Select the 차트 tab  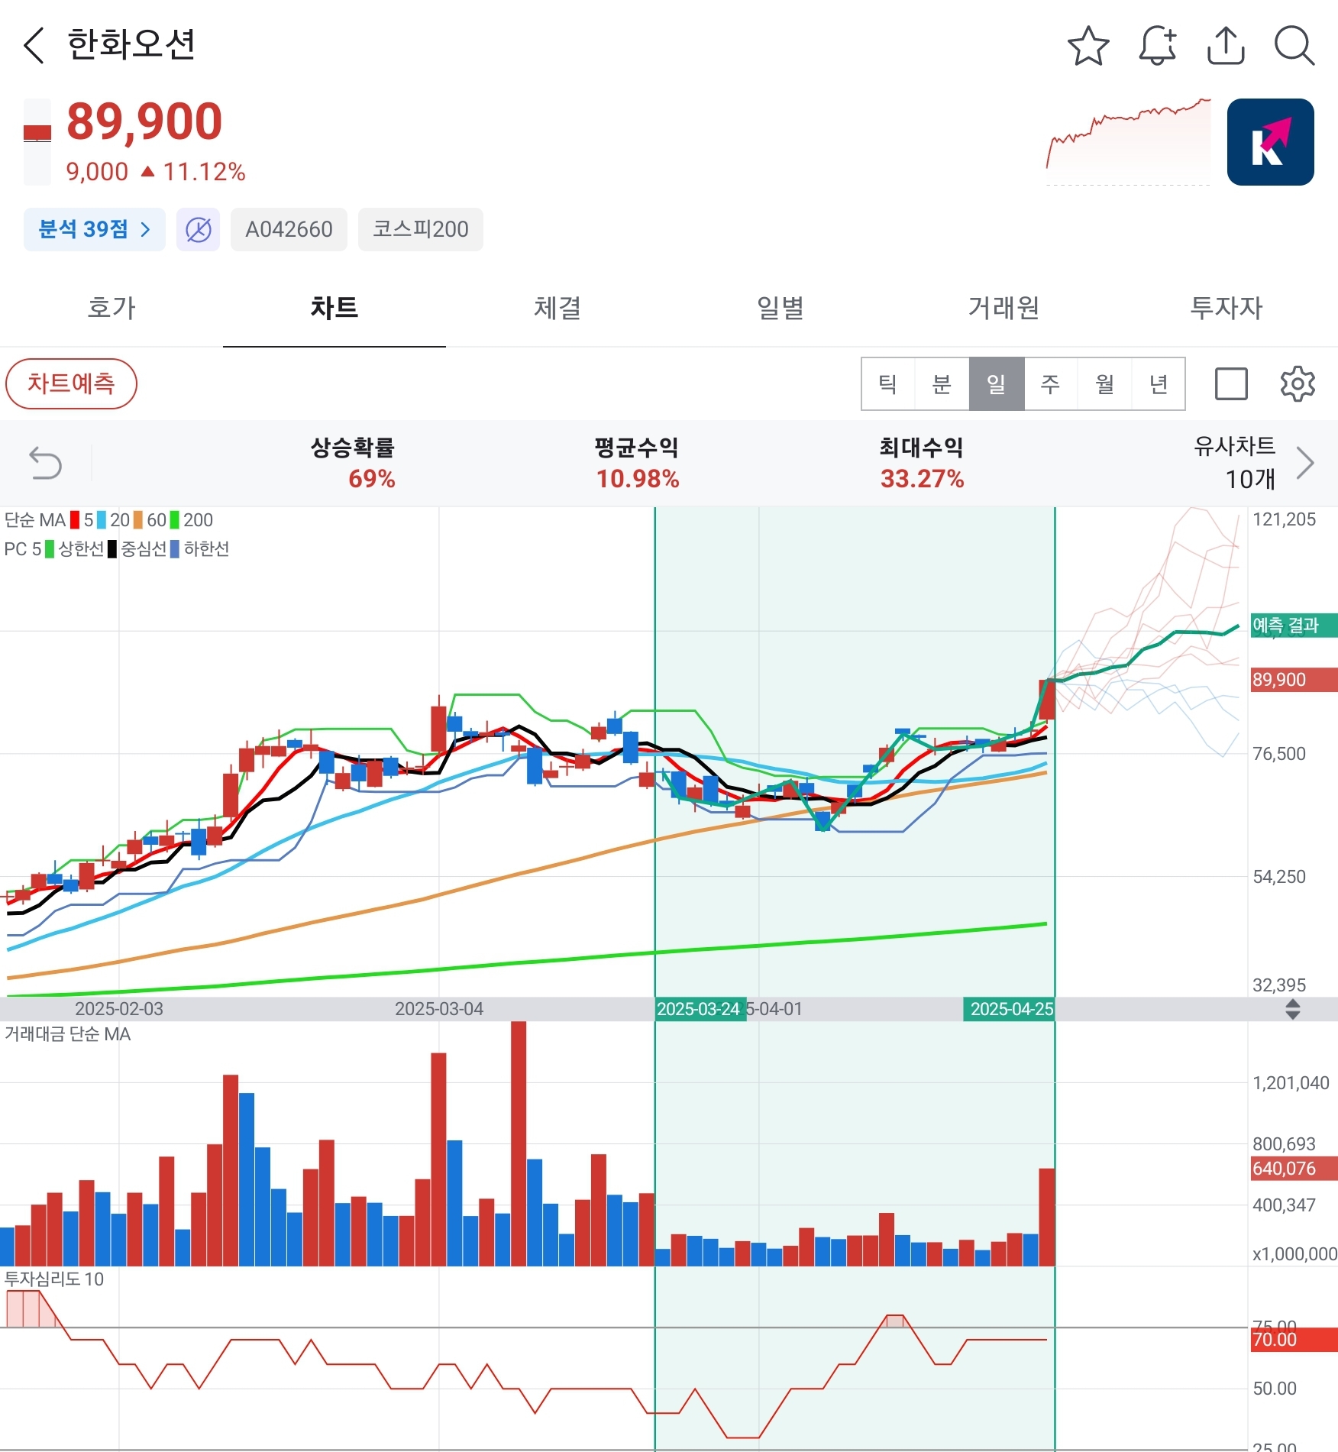coord(334,308)
